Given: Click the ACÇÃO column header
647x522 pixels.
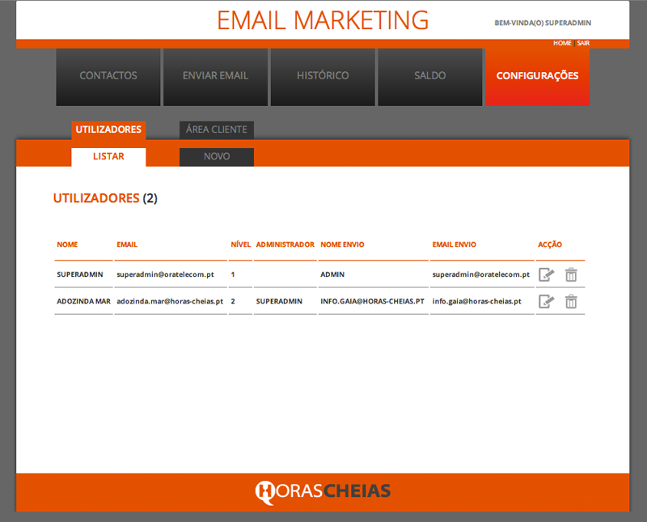Looking at the screenshot, I should (x=550, y=244).
